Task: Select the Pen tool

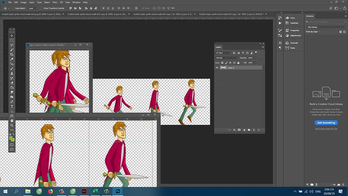Action: 12,102
